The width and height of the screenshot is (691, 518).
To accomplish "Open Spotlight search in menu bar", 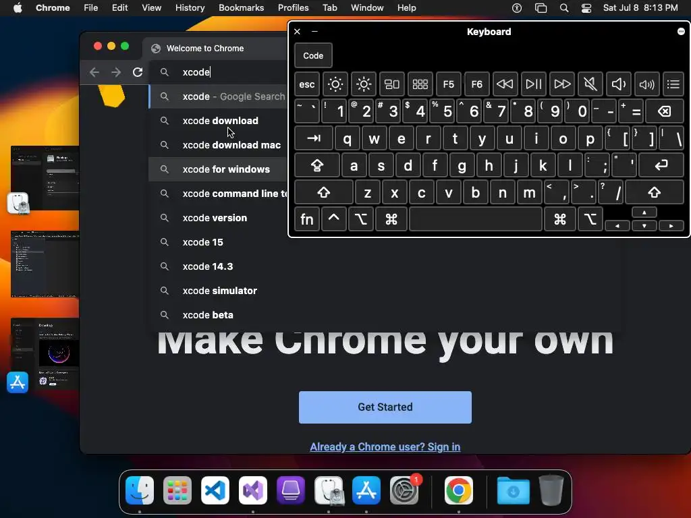I will point(564,8).
